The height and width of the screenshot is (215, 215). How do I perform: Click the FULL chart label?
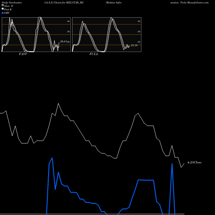(x=94, y=54)
